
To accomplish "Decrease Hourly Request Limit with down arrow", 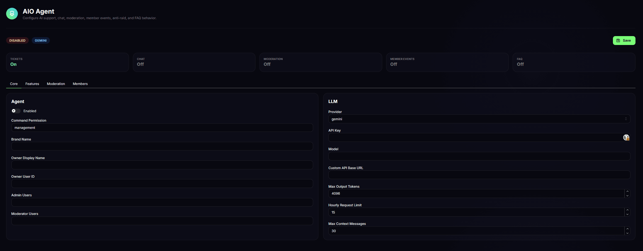I will [627, 214].
